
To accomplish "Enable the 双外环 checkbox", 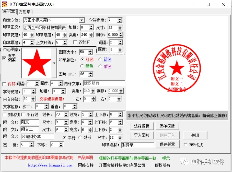I will pyautogui.click(x=75, y=43).
